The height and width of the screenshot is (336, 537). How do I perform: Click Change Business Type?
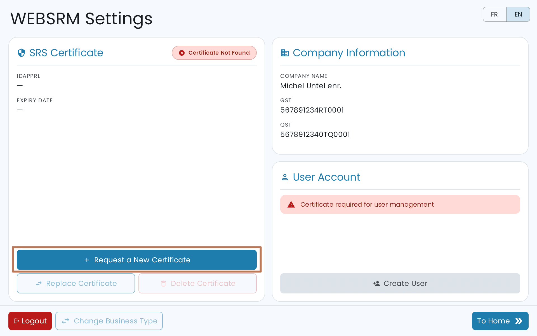[109, 321]
